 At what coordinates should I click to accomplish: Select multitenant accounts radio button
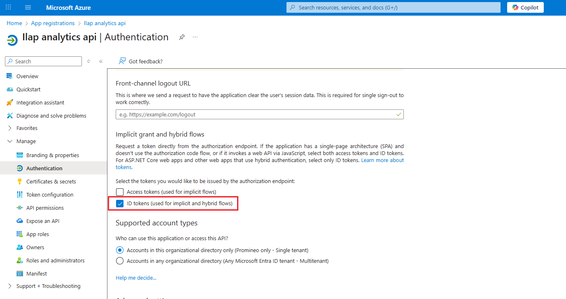[x=120, y=261]
